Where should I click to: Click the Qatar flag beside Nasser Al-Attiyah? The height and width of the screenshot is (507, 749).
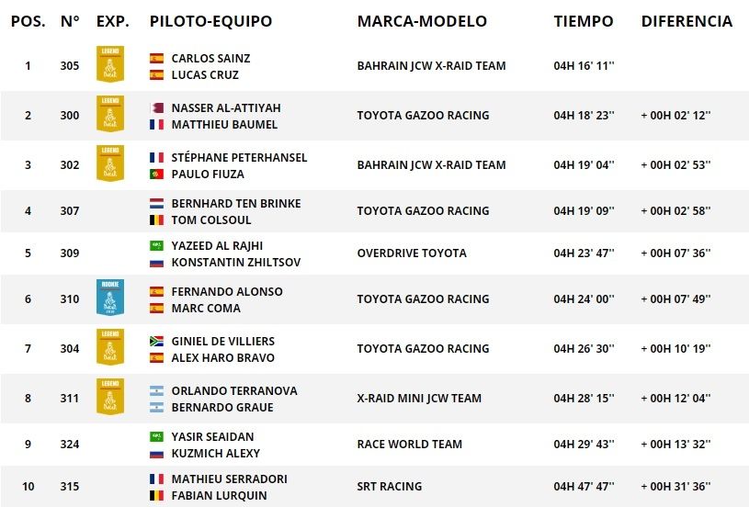click(156, 107)
